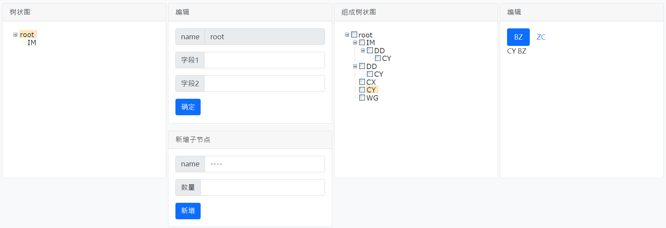Click the 确定 button
666x228 pixels.
pyautogui.click(x=188, y=107)
